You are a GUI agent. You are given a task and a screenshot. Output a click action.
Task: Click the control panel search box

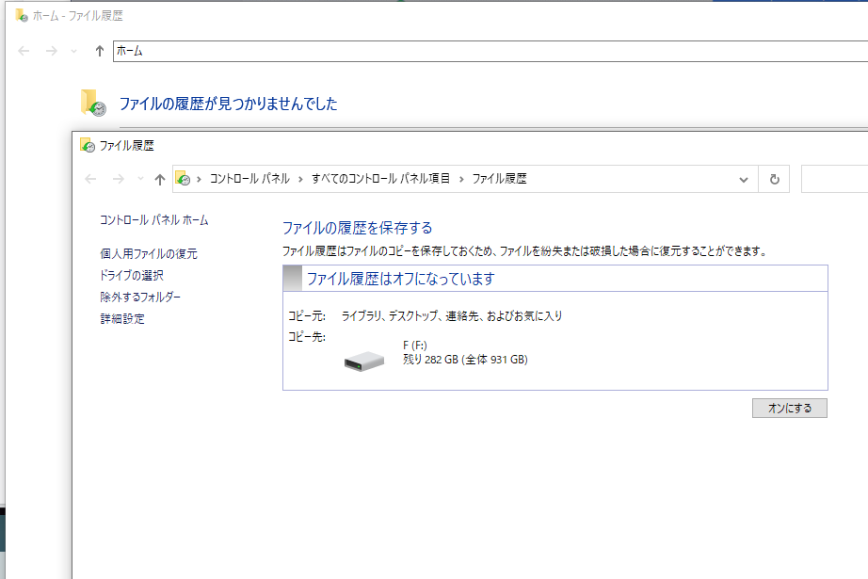(833, 179)
